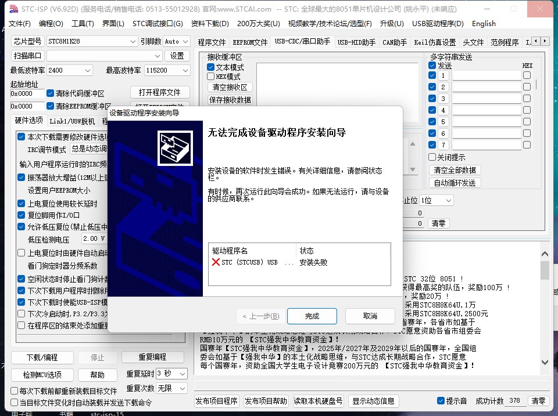Toggle 文本模式 checkbox
Screen dimensions: 558x416
coord(210,67)
